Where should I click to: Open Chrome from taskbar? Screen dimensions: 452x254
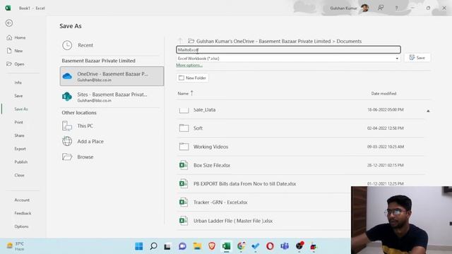click(x=241, y=246)
